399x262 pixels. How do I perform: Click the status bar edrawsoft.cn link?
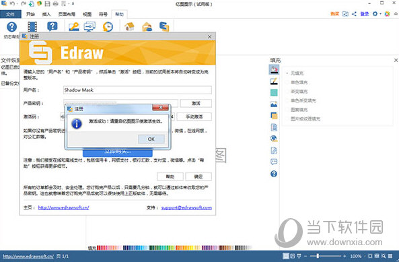pos(28,256)
